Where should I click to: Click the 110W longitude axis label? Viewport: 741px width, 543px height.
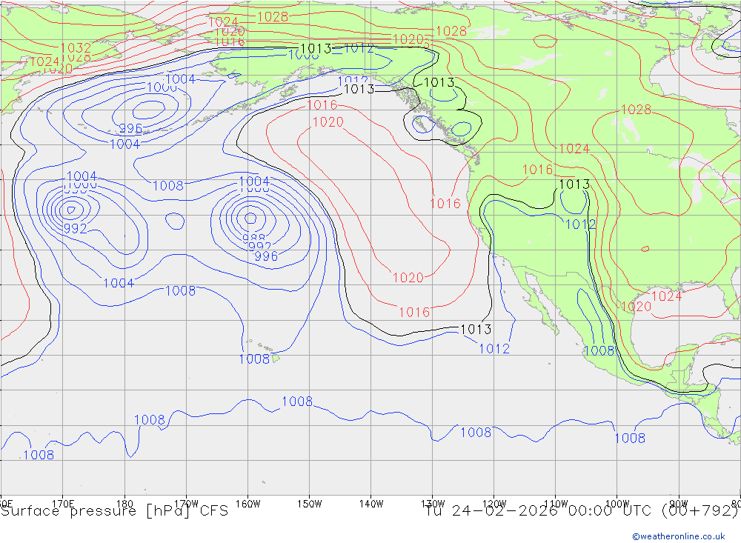click(556, 504)
